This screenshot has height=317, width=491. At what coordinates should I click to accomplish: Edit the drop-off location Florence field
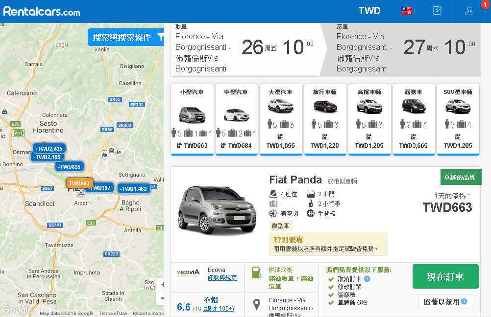[x=365, y=52]
